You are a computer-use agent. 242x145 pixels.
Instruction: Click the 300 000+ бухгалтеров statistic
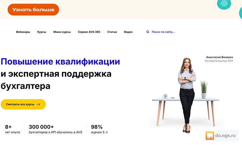[55, 129]
